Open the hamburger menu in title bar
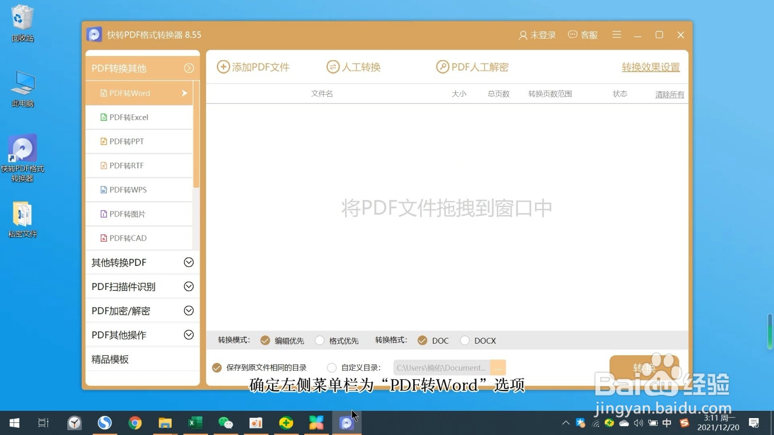 (617, 35)
